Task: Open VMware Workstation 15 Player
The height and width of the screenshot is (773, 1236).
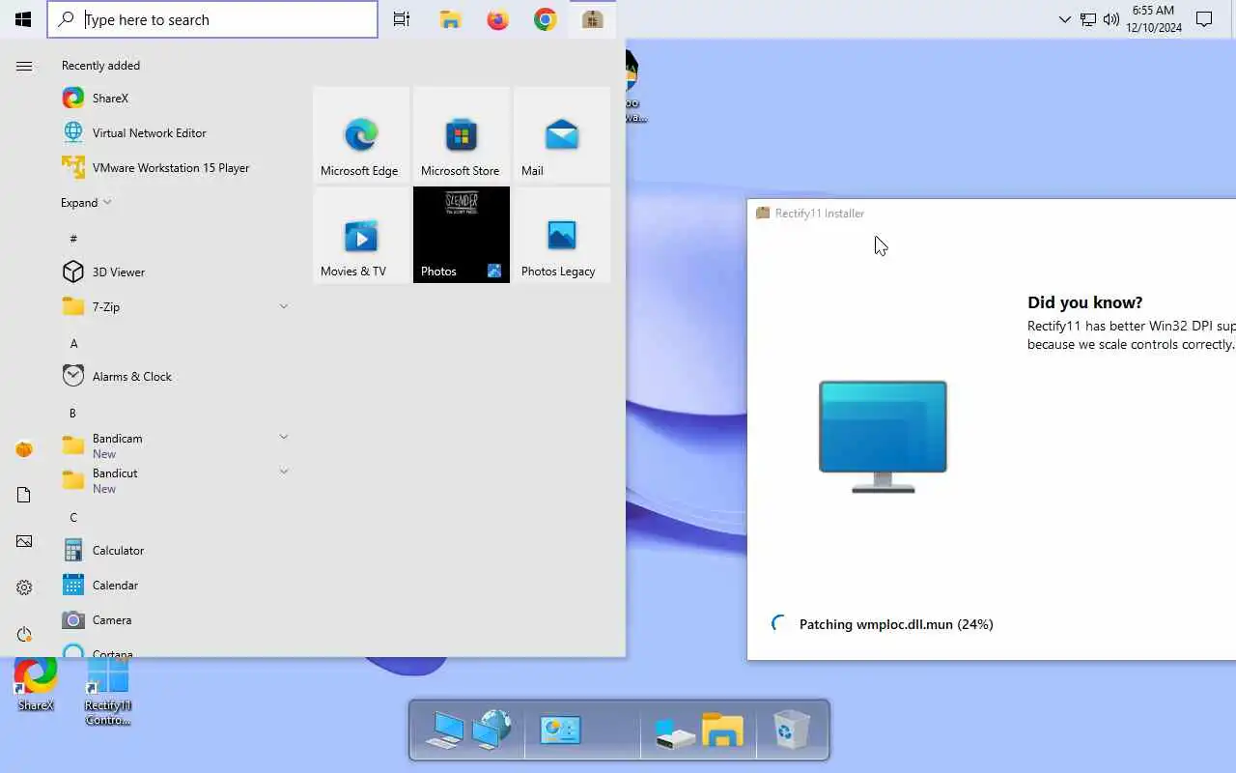Action: click(x=174, y=168)
